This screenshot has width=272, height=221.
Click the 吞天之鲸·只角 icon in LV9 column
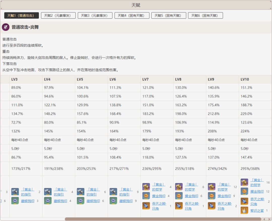click(x=212, y=206)
